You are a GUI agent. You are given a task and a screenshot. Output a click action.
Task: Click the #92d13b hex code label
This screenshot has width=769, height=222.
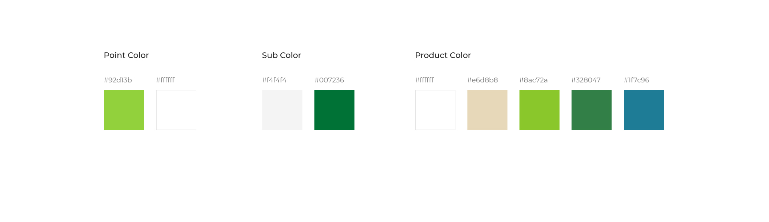[x=118, y=80]
